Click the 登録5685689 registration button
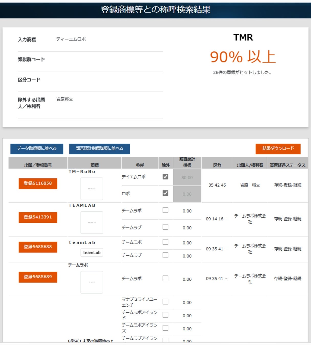Image resolution: width=311 pixels, height=346 pixels. (38, 277)
